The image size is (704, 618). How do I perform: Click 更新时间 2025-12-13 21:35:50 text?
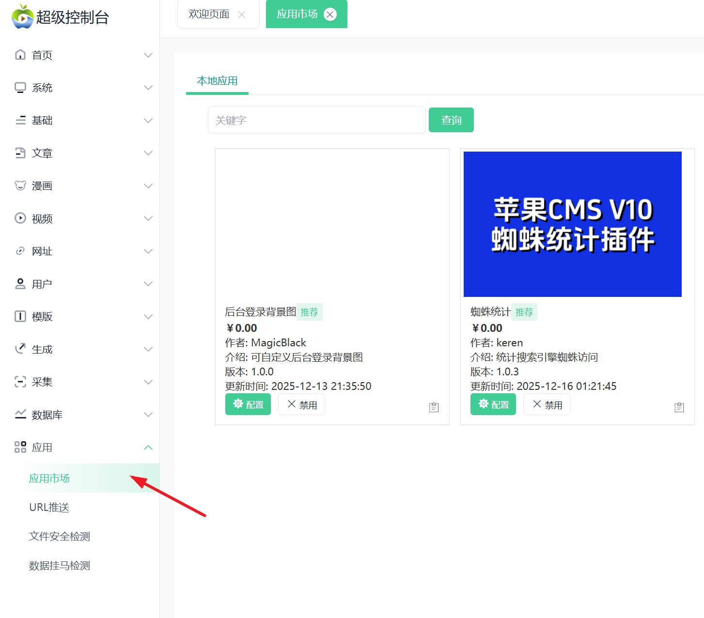coord(298,386)
